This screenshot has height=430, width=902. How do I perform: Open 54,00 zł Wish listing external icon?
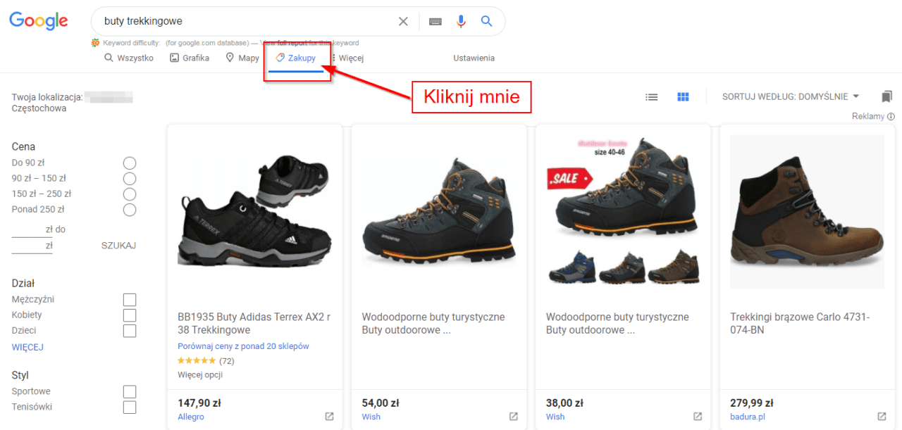(514, 417)
